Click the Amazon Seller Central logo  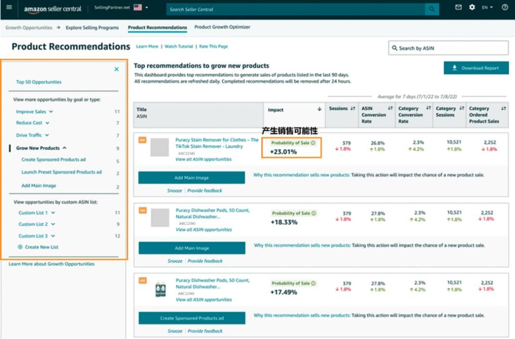[52, 9]
